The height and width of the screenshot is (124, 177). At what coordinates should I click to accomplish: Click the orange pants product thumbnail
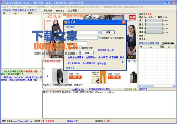(x=99, y=77)
